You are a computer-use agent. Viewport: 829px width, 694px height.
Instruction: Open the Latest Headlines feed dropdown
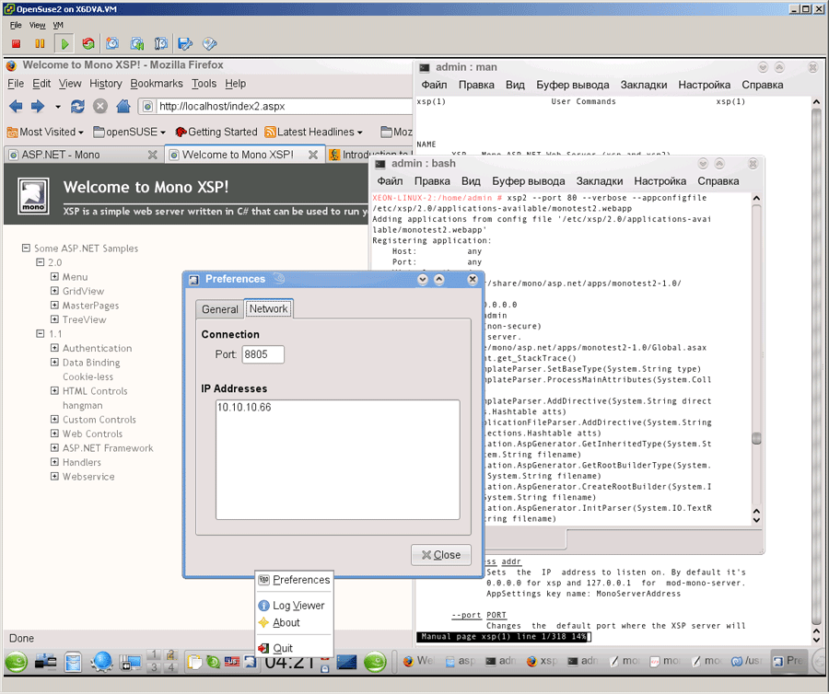[x=314, y=132]
